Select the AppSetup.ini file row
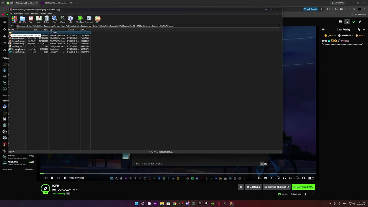This screenshot has height=207, width=368. click(x=50, y=46)
